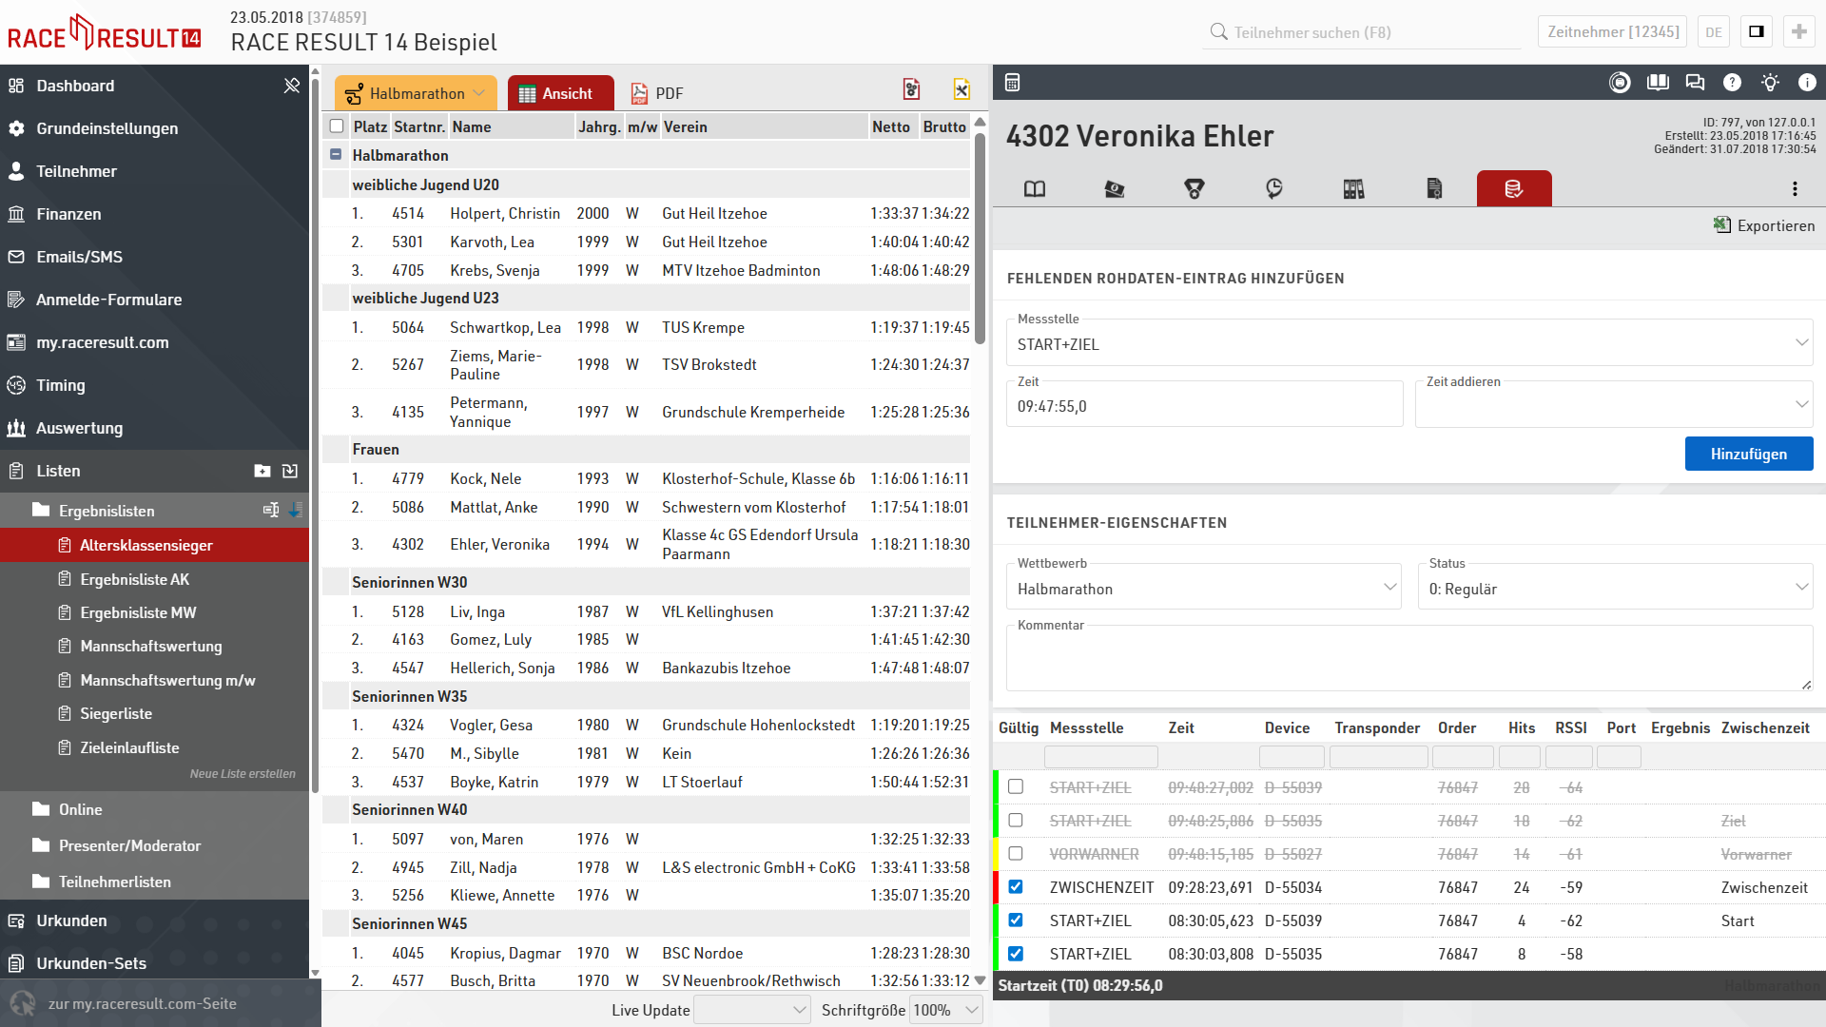
Task: Open the Status 0: Regulär dropdown
Action: [1615, 589]
